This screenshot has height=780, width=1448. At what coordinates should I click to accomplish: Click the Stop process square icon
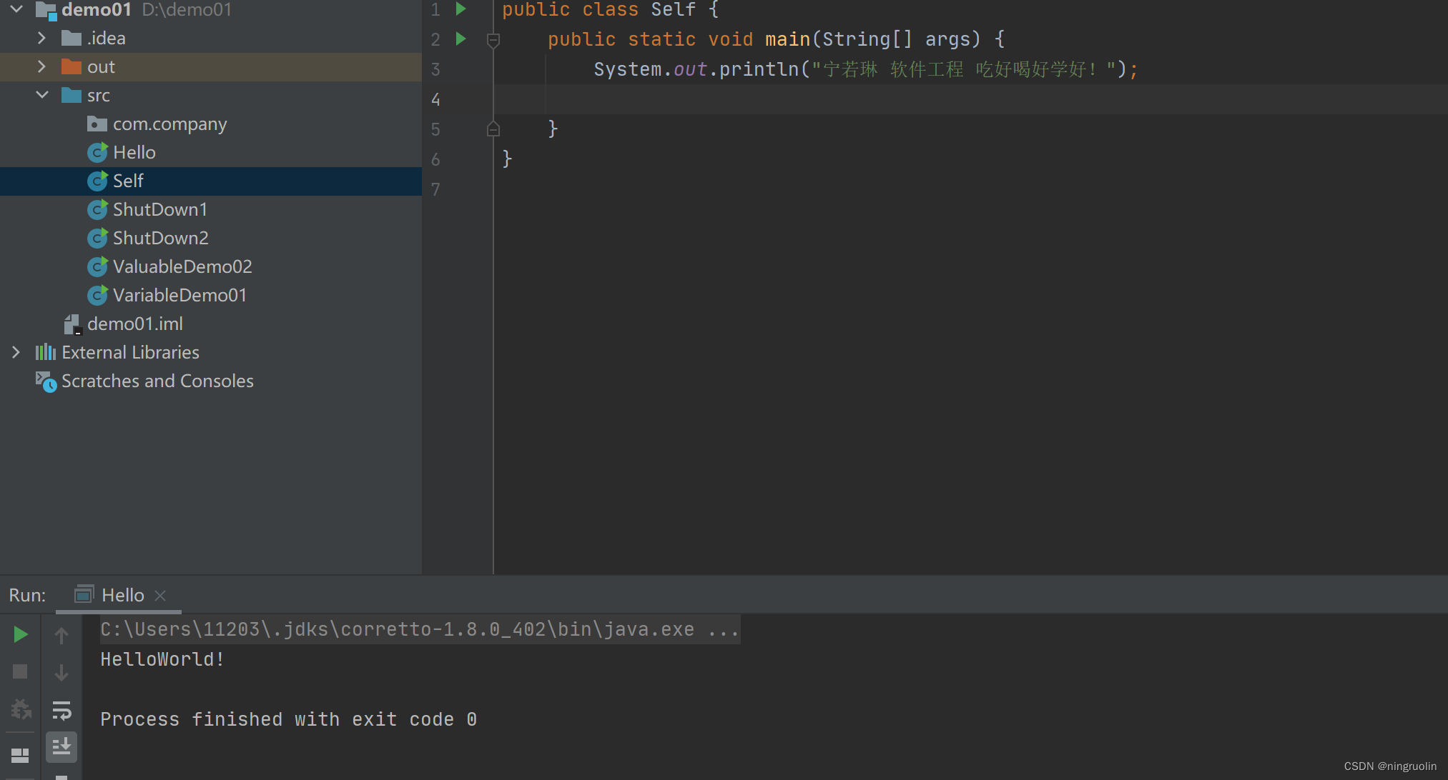(x=20, y=671)
